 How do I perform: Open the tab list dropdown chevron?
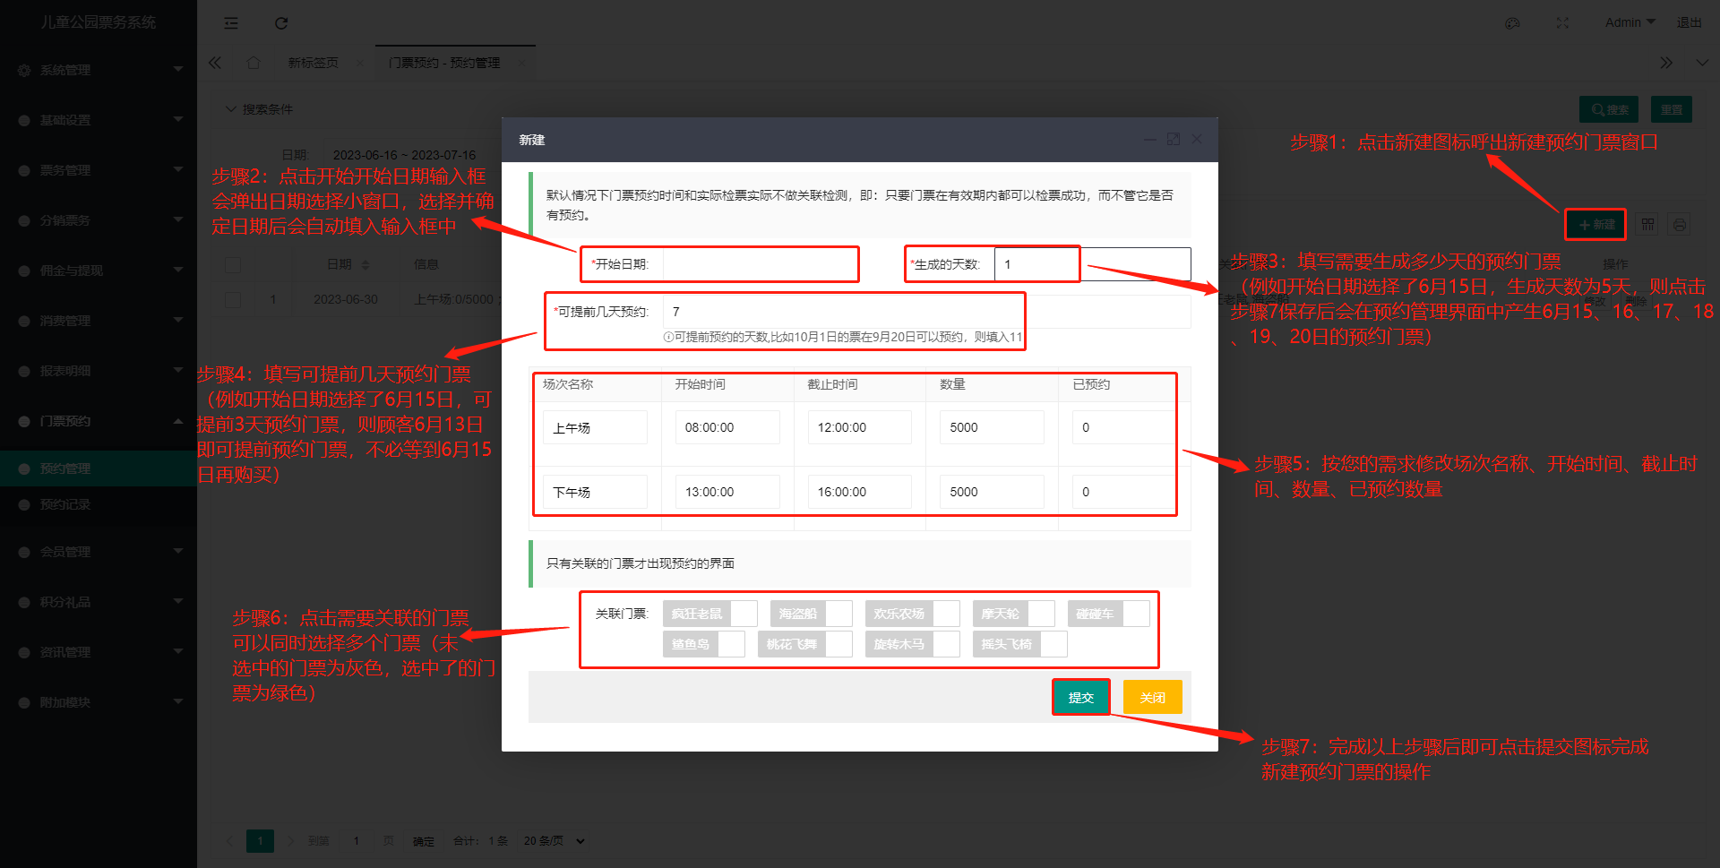pos(1702,63)
